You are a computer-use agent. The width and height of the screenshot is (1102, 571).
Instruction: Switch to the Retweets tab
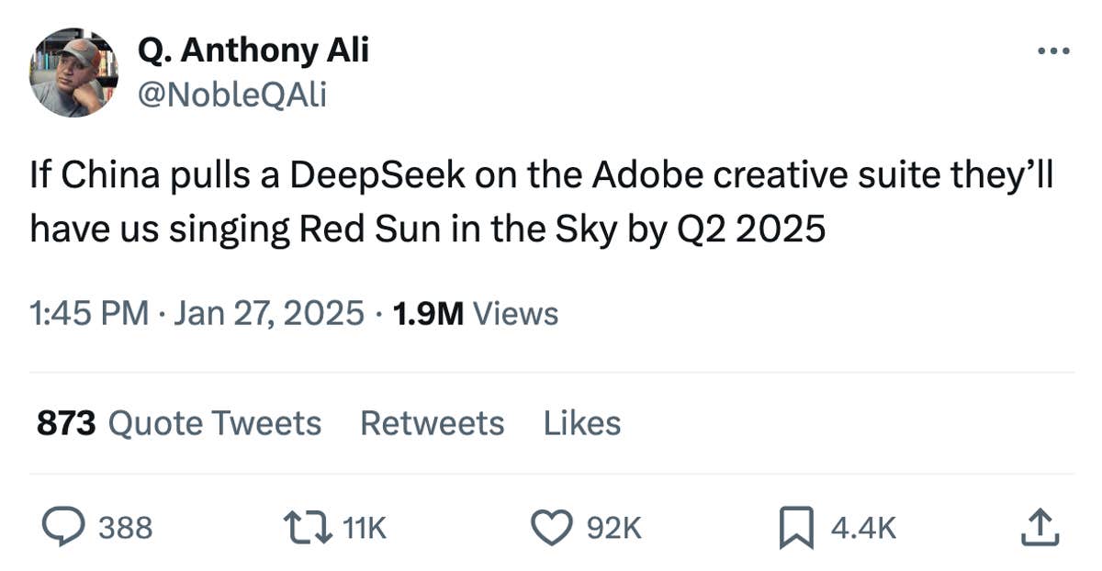point(431,423)
